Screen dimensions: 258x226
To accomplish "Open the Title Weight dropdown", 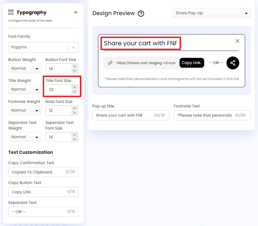I will click(25, 89).
